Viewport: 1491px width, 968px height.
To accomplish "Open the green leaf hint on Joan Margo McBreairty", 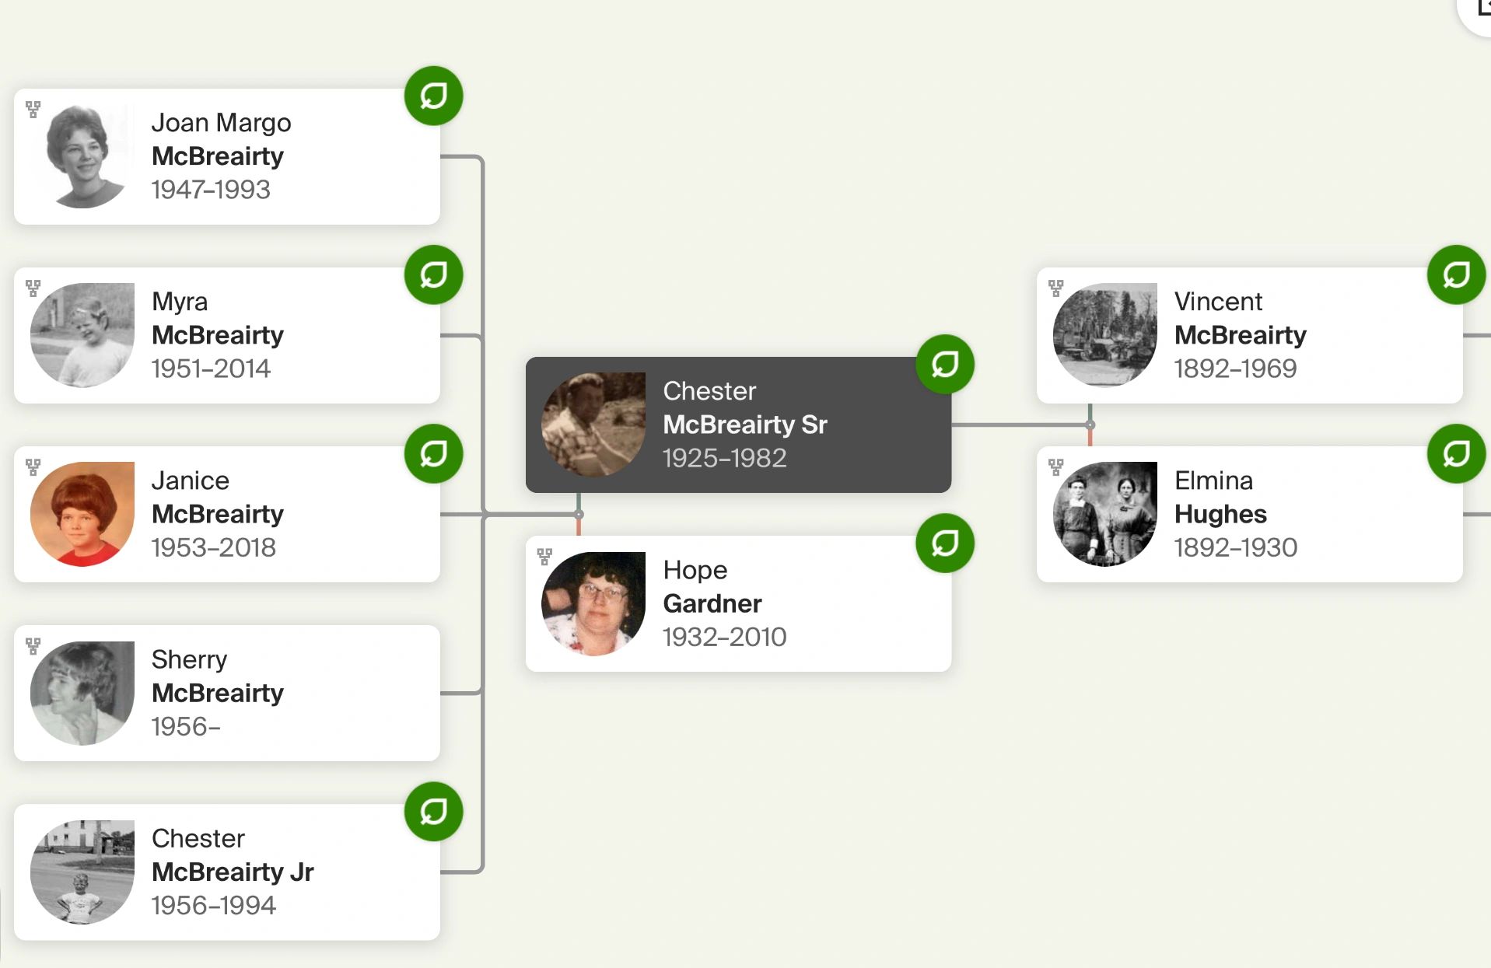I will click(x=433, y=96).
